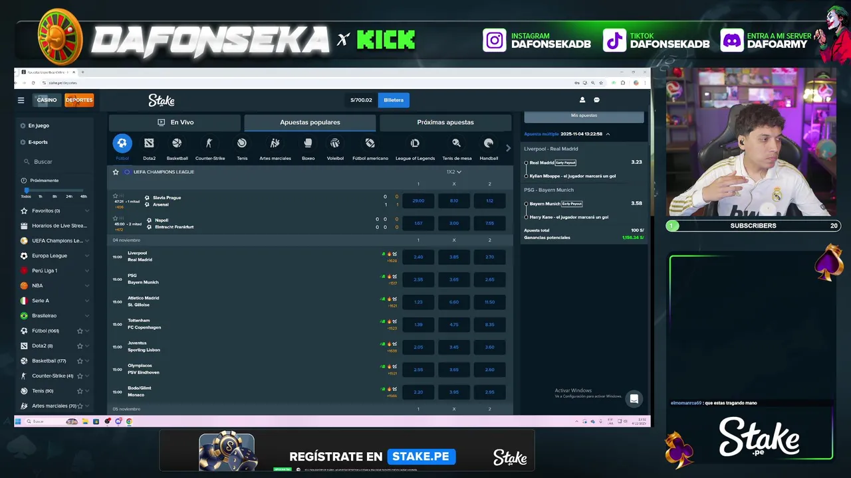Star Fútbol in the sidebar
The height and width of the screenshot is (478, 851).
coord(80,331)
